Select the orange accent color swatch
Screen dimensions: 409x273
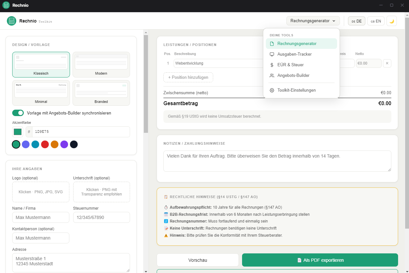[x=55, y=144]
